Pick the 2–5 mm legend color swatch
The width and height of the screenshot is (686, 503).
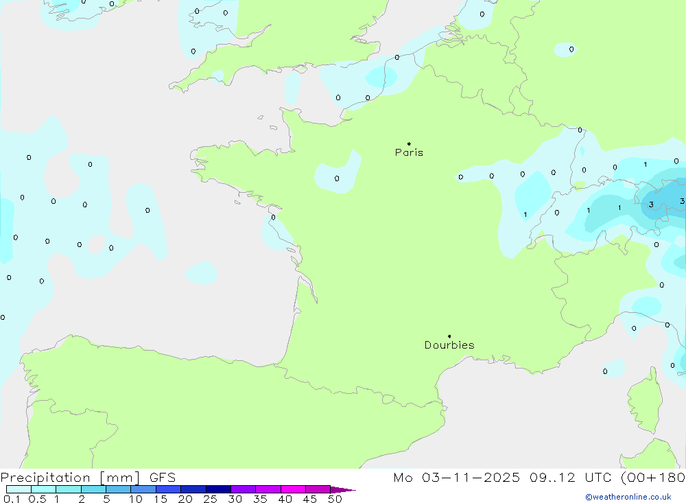93,489
